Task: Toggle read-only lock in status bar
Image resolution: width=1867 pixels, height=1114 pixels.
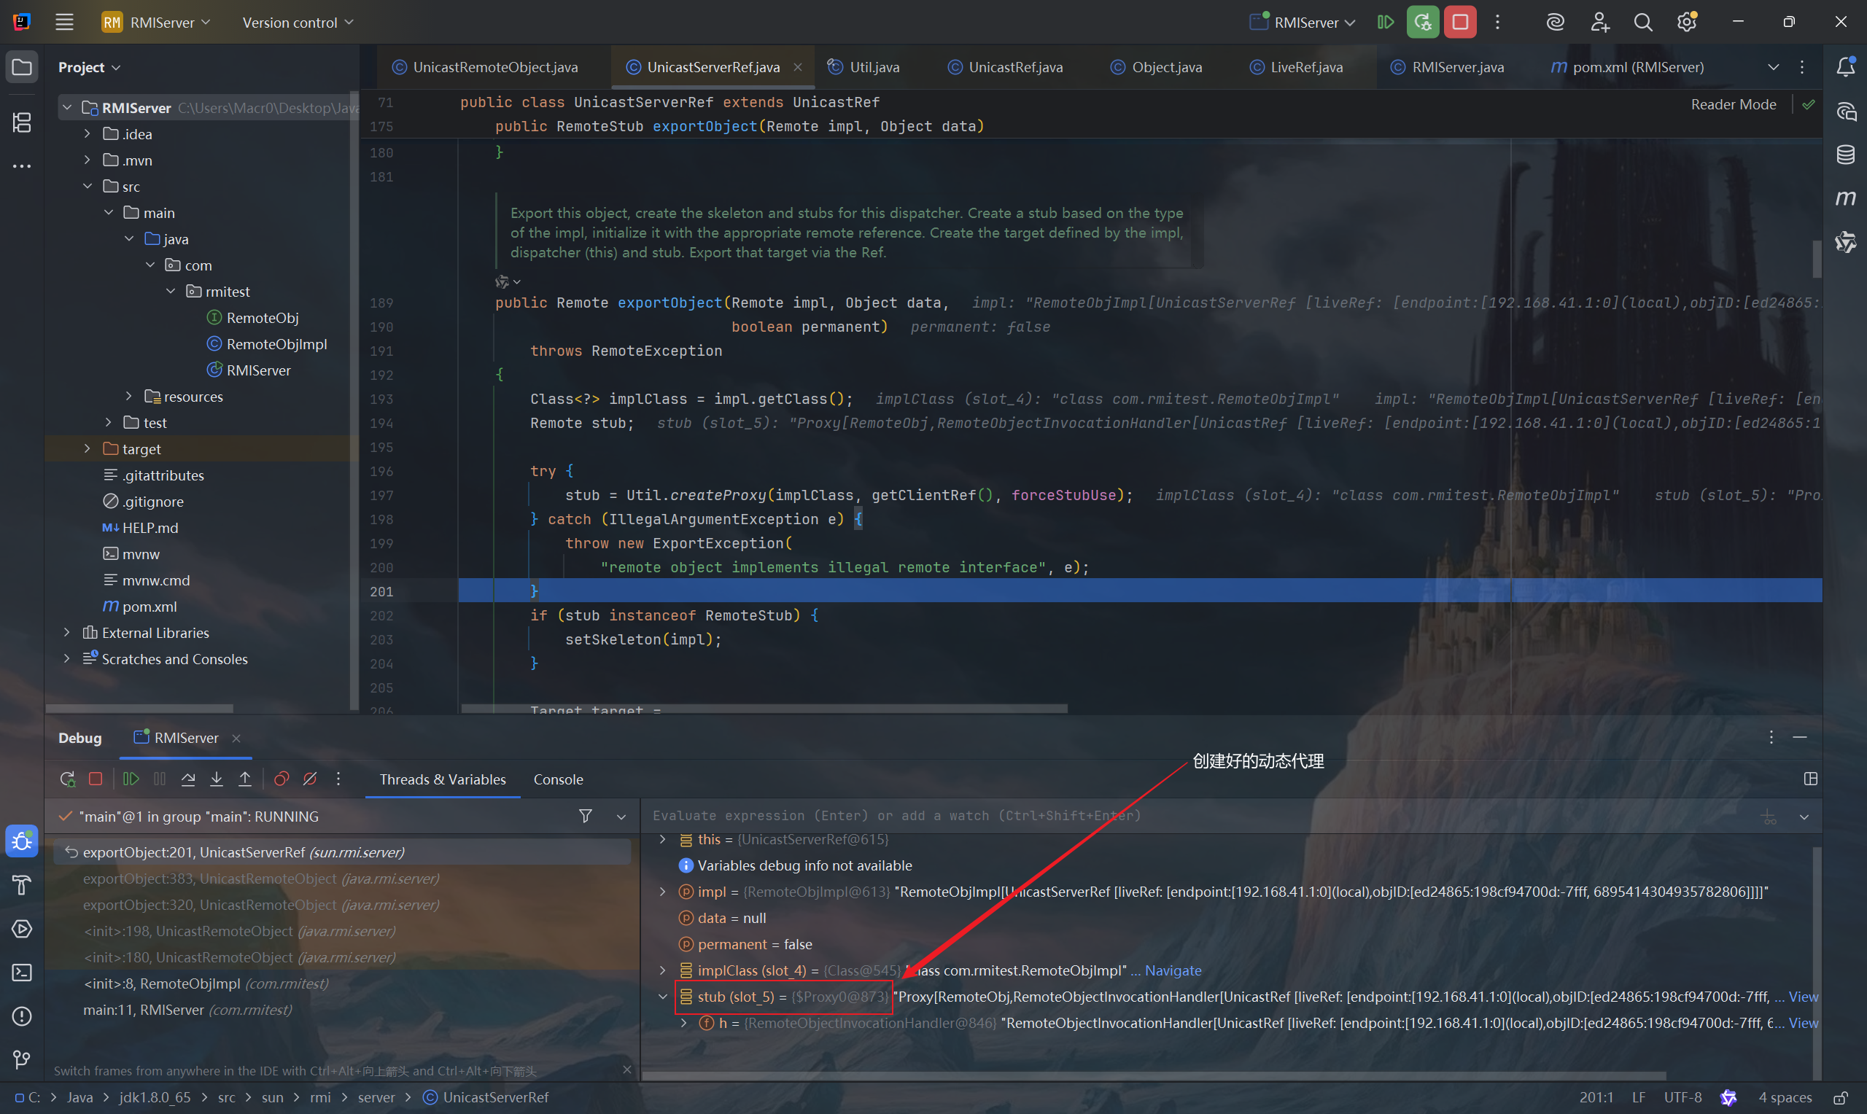Action: 1841,1097
